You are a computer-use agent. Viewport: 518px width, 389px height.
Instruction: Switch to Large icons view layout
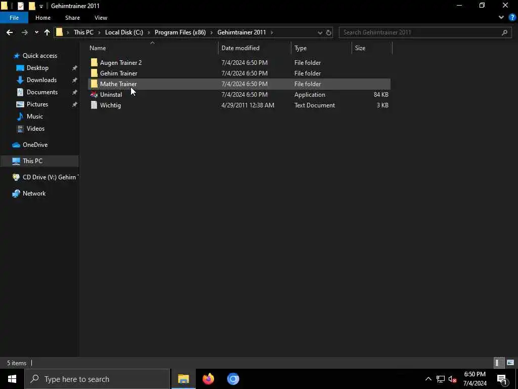(x=510, y=363)
